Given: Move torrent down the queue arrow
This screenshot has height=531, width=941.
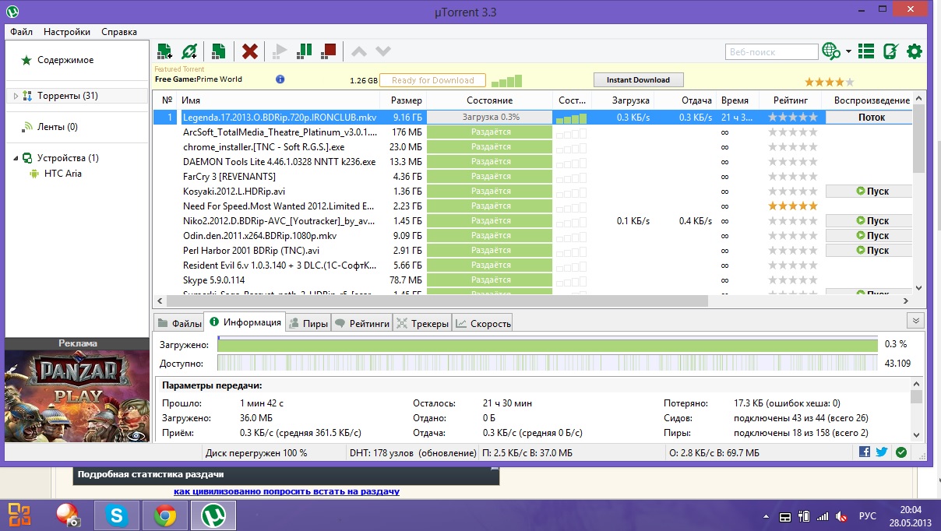Looking at the screenshot, I should pyautogui.click(x=382, y=51).
